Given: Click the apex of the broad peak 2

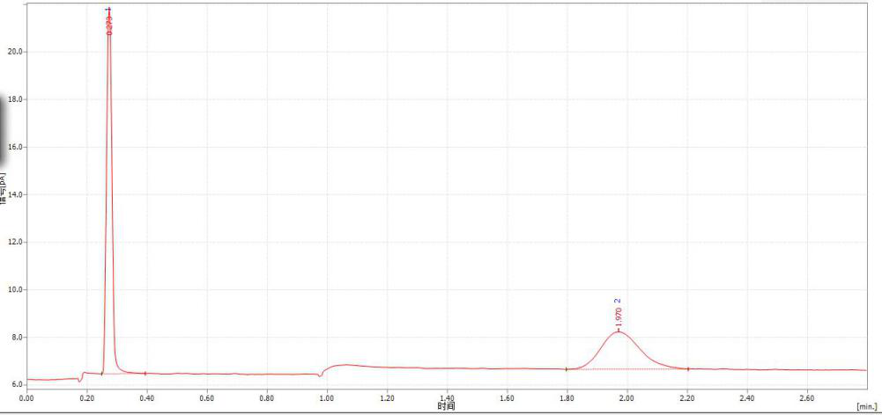Looking at the screenshot, I should 619,331.
